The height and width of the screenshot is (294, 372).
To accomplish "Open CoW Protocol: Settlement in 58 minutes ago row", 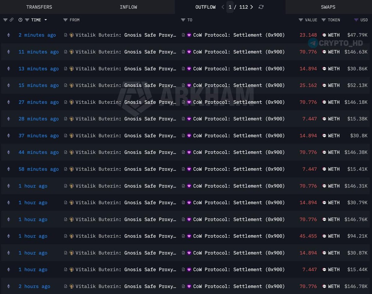I will click(x=239, y=169).
